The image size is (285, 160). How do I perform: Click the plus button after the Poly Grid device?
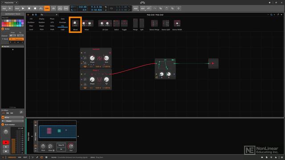pos(78,136)
